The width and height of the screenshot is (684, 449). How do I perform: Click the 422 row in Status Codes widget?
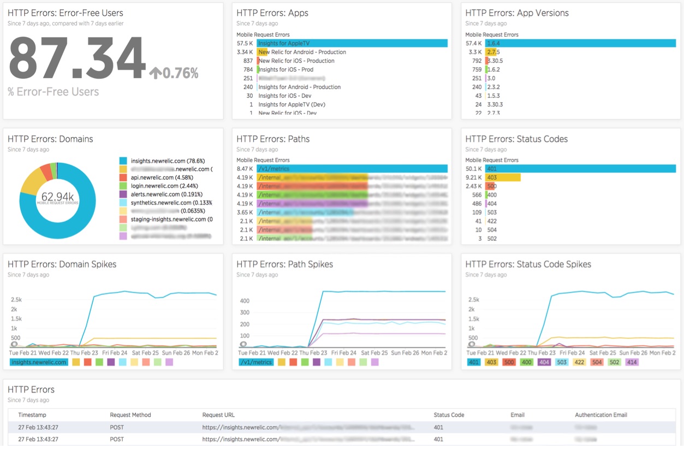point(570,221)
